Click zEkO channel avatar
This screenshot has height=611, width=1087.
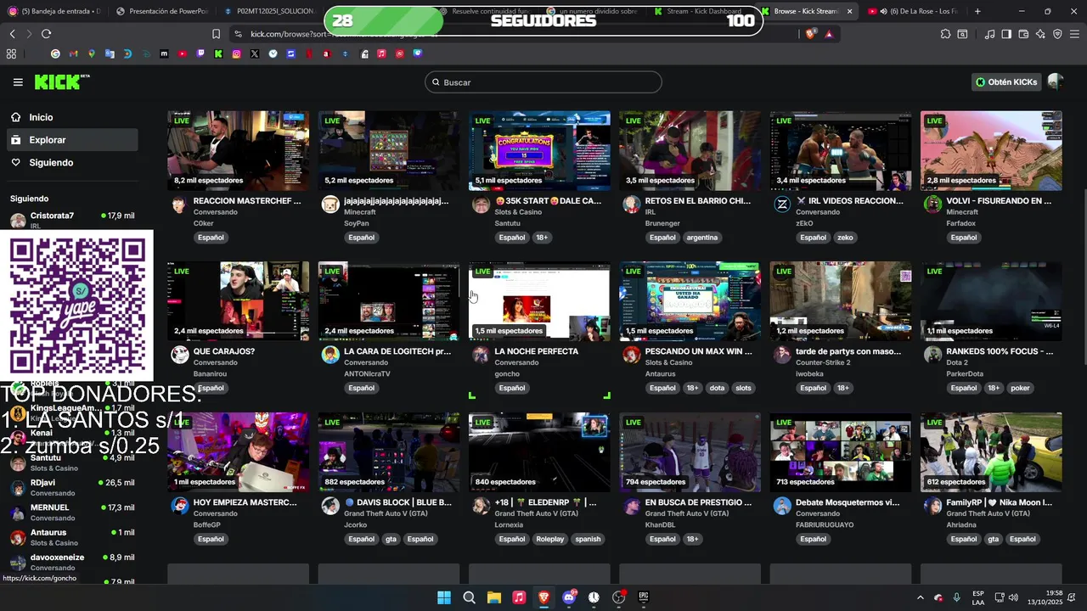781,205
